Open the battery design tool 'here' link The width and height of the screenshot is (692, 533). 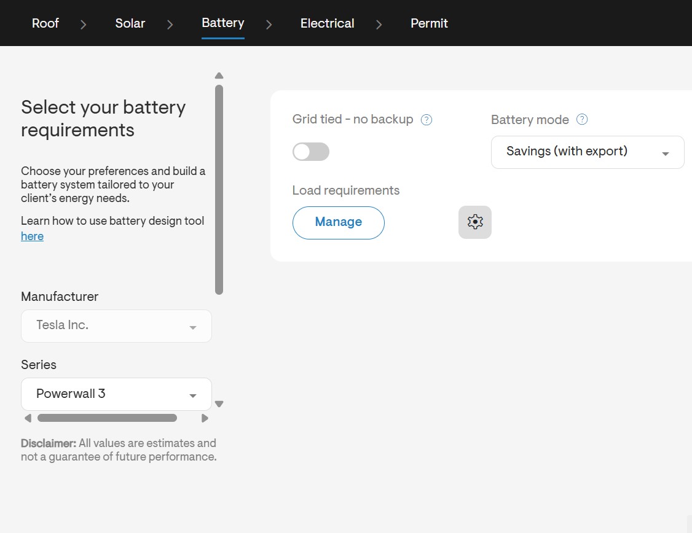(x=32, y=236)
